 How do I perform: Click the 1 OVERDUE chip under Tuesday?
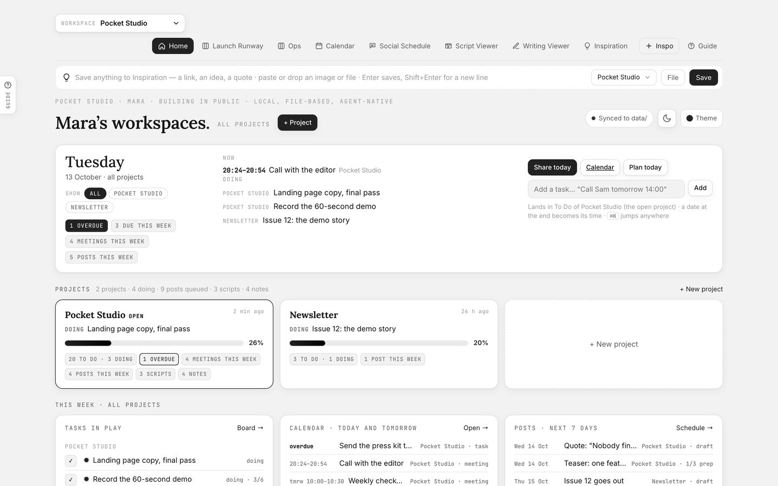pos(86,226)
